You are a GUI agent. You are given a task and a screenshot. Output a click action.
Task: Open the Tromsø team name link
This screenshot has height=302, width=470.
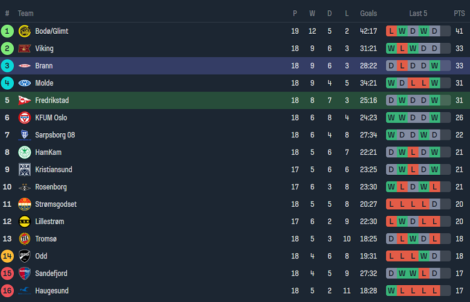click(x=46, y=239)
